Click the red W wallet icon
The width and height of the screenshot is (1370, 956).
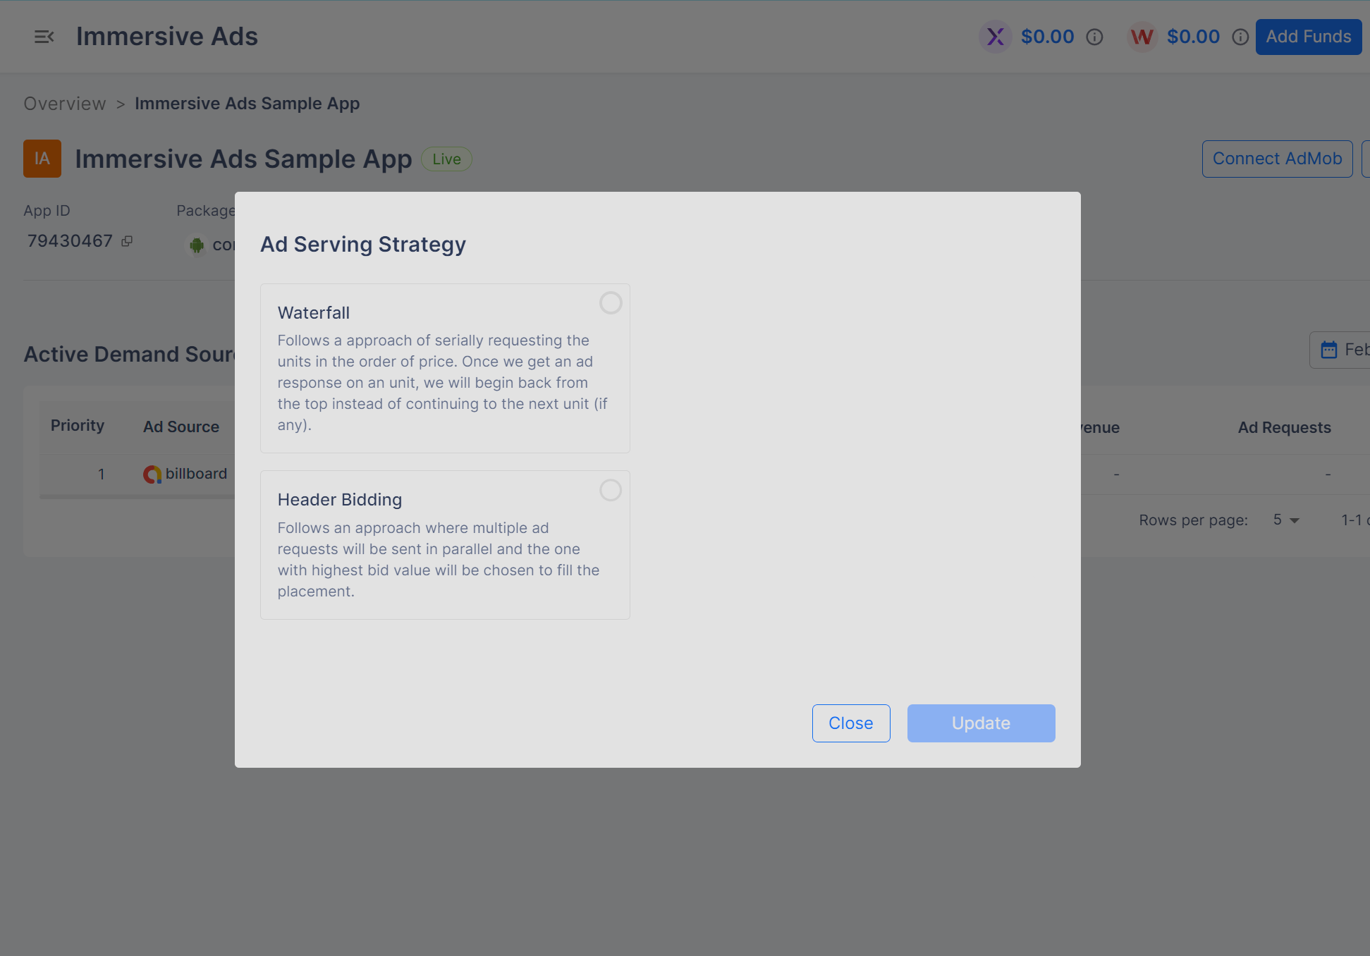(x=1142, y=37)
